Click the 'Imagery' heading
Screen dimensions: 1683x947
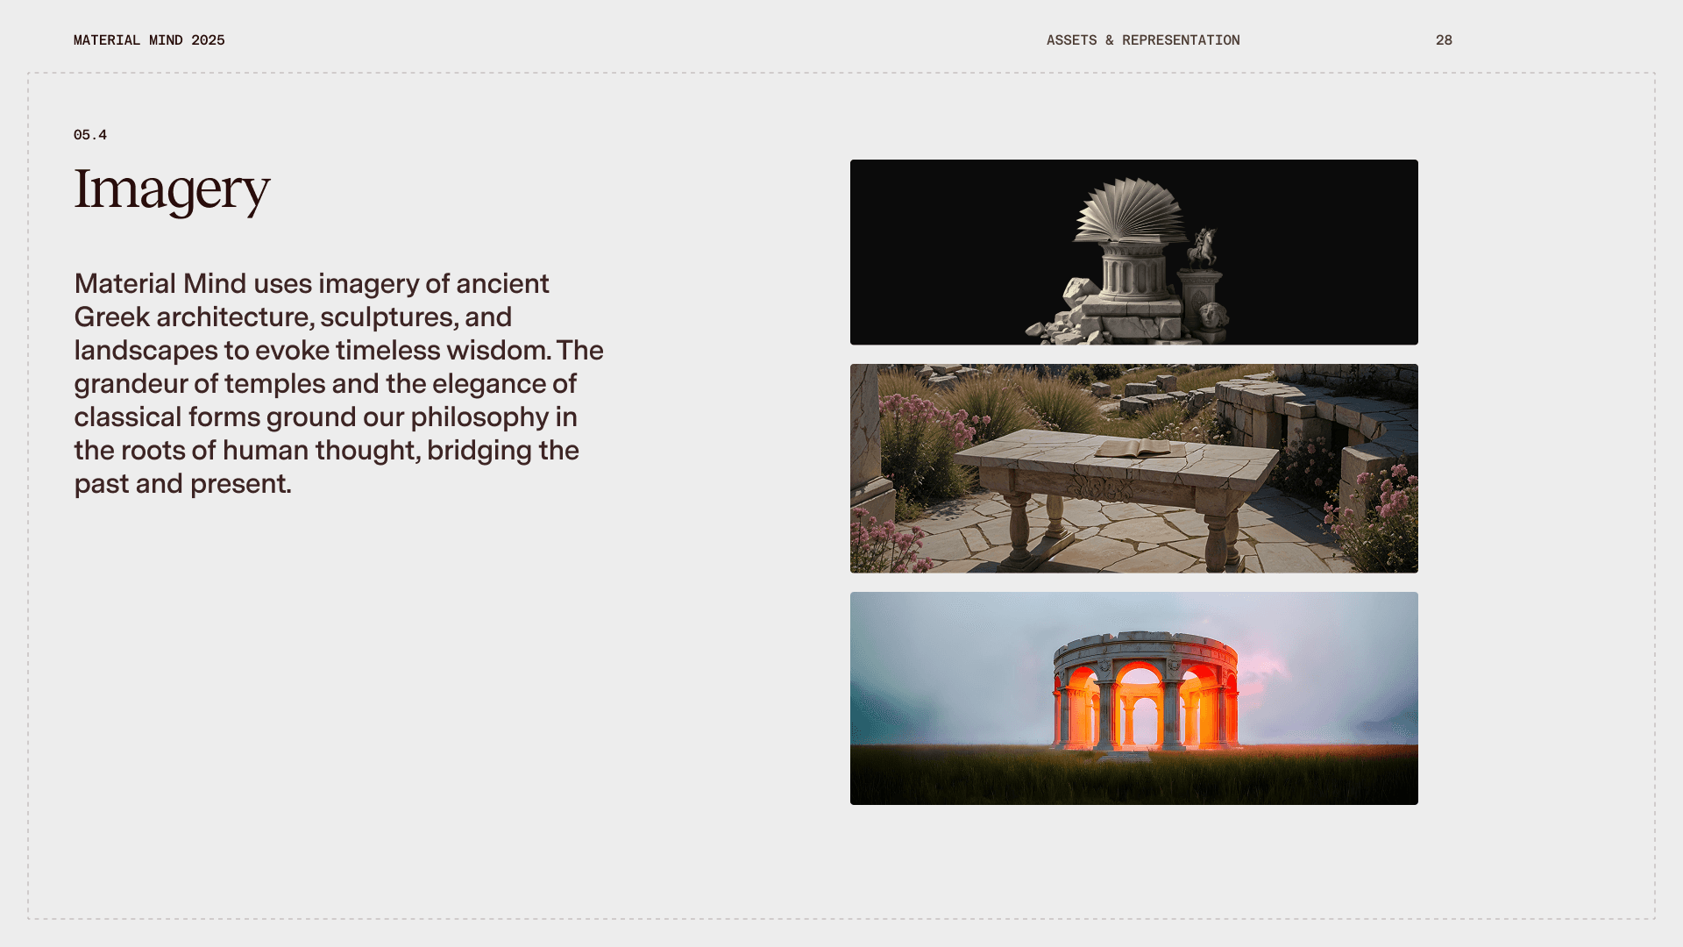(172, 189)
